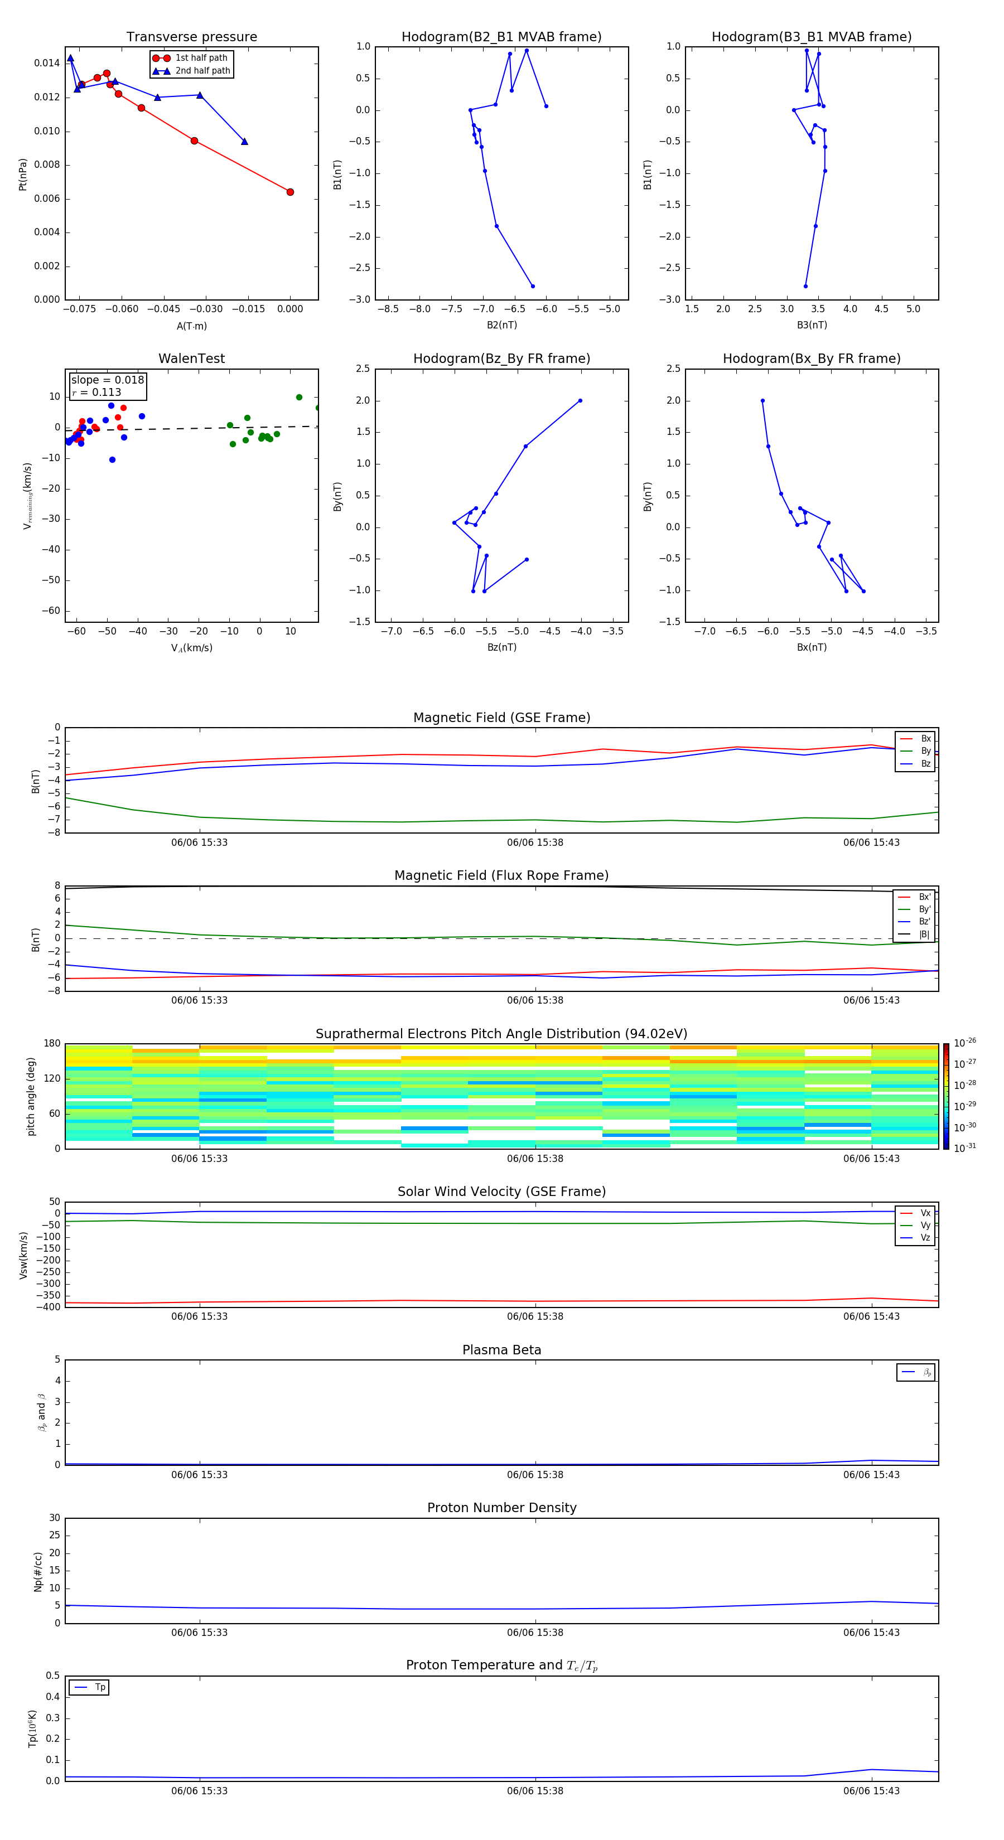Click the 'Transverse pressure' plot title
This screenshot has height=1840, width=1004.
pos(191,36)
